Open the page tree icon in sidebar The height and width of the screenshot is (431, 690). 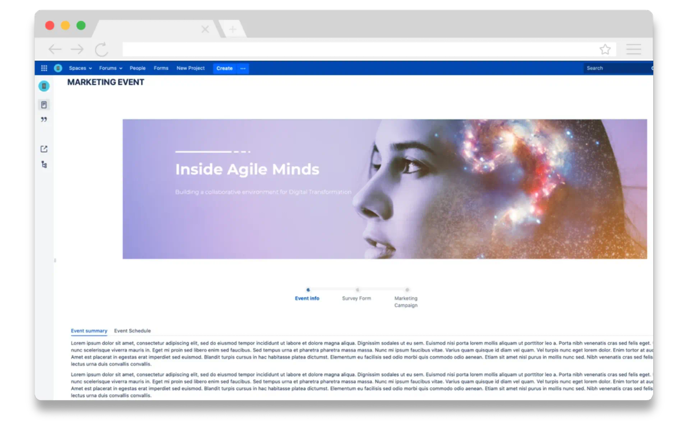(44, 164)
